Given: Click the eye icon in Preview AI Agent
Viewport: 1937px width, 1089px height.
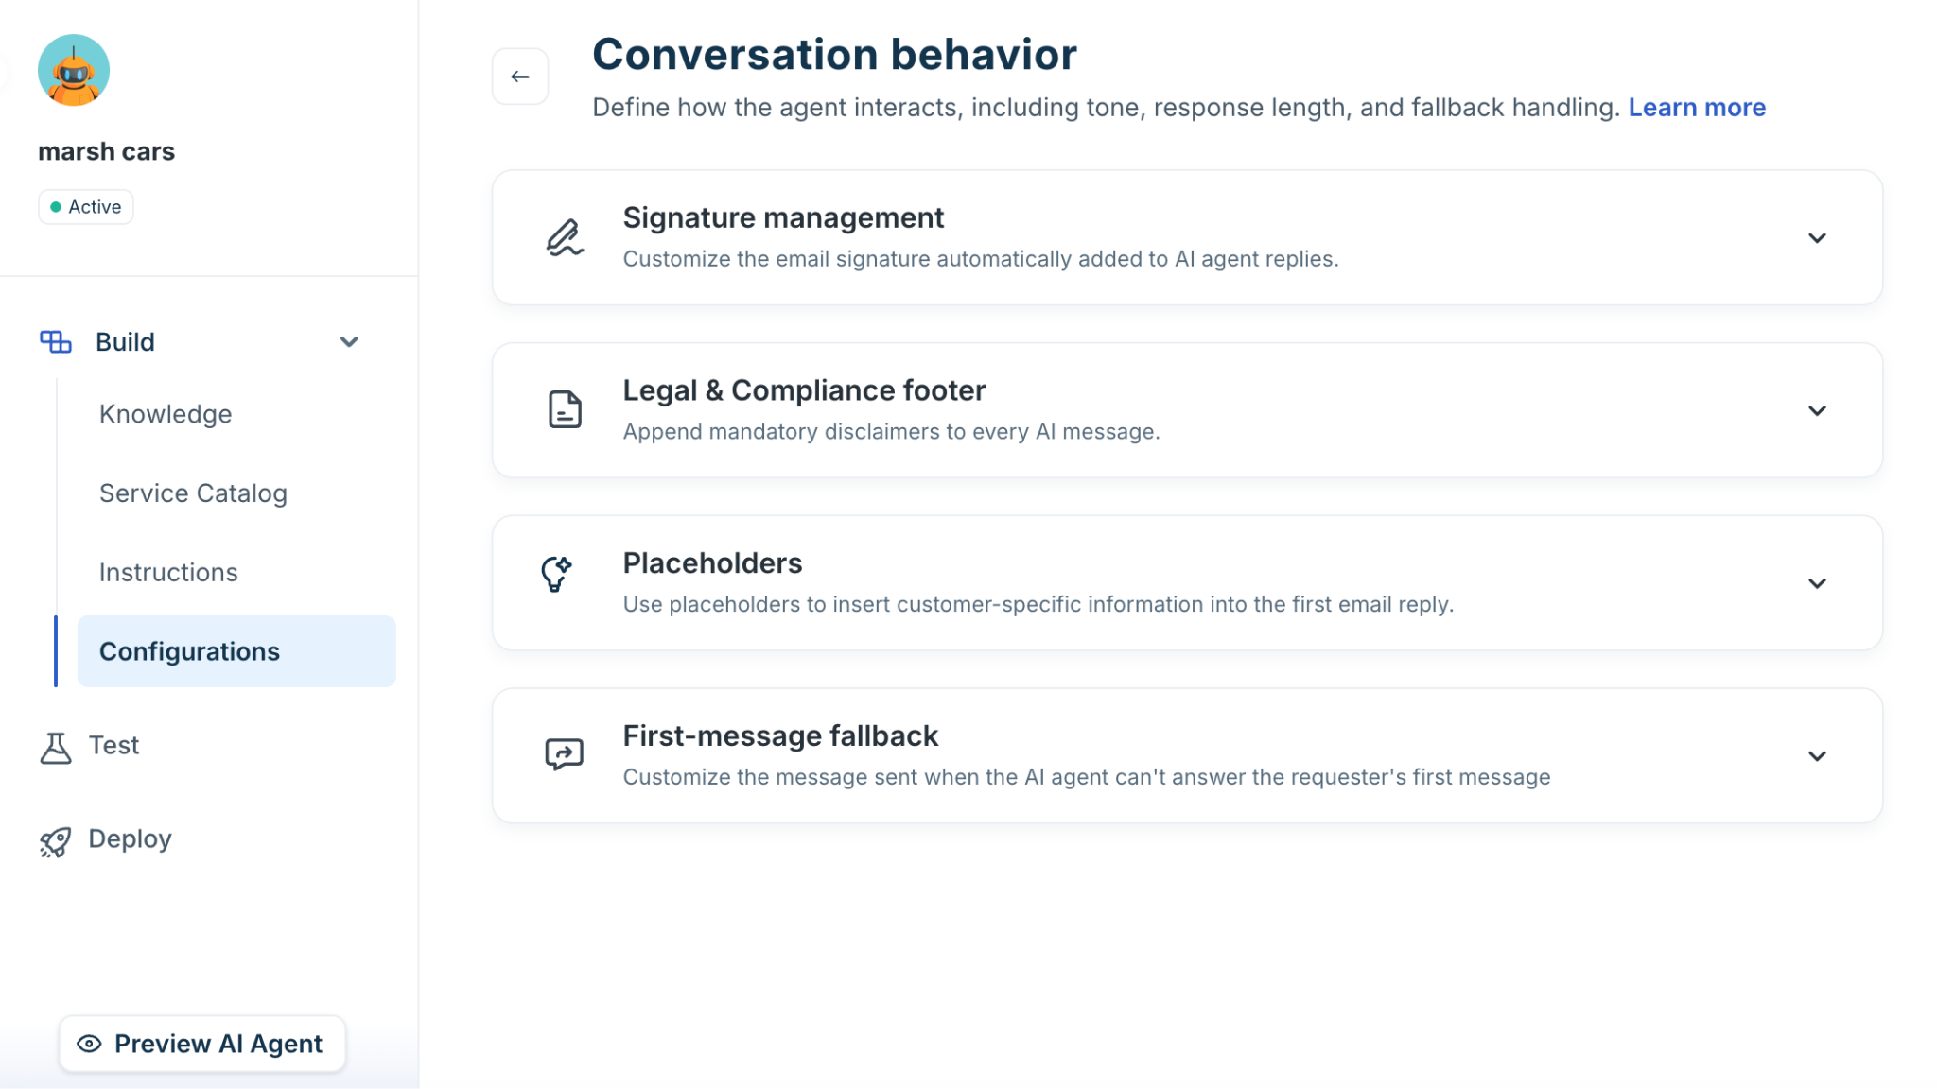Looking at the screenshot, I should (x=89, y=1044).
